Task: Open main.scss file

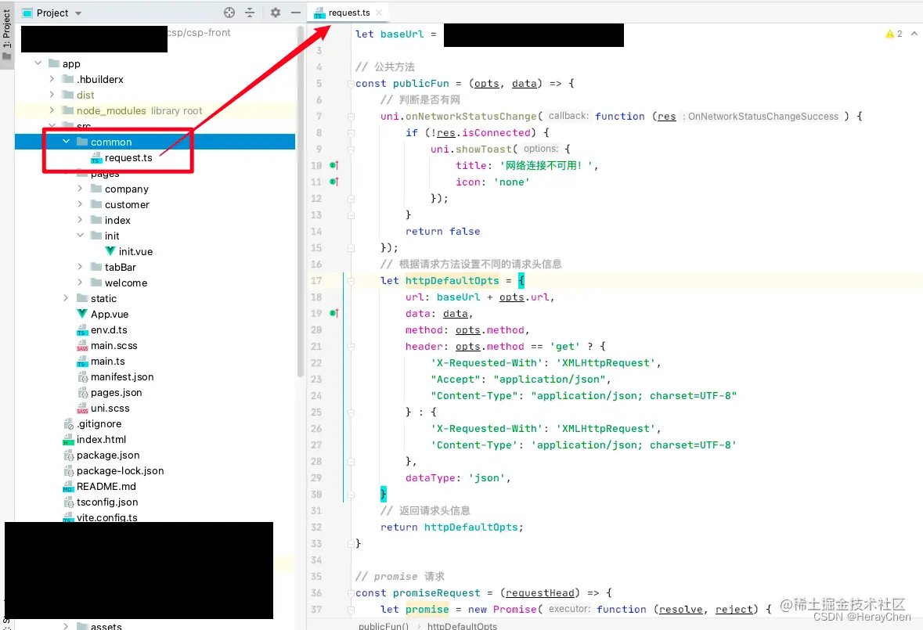Action: [114, 345]
